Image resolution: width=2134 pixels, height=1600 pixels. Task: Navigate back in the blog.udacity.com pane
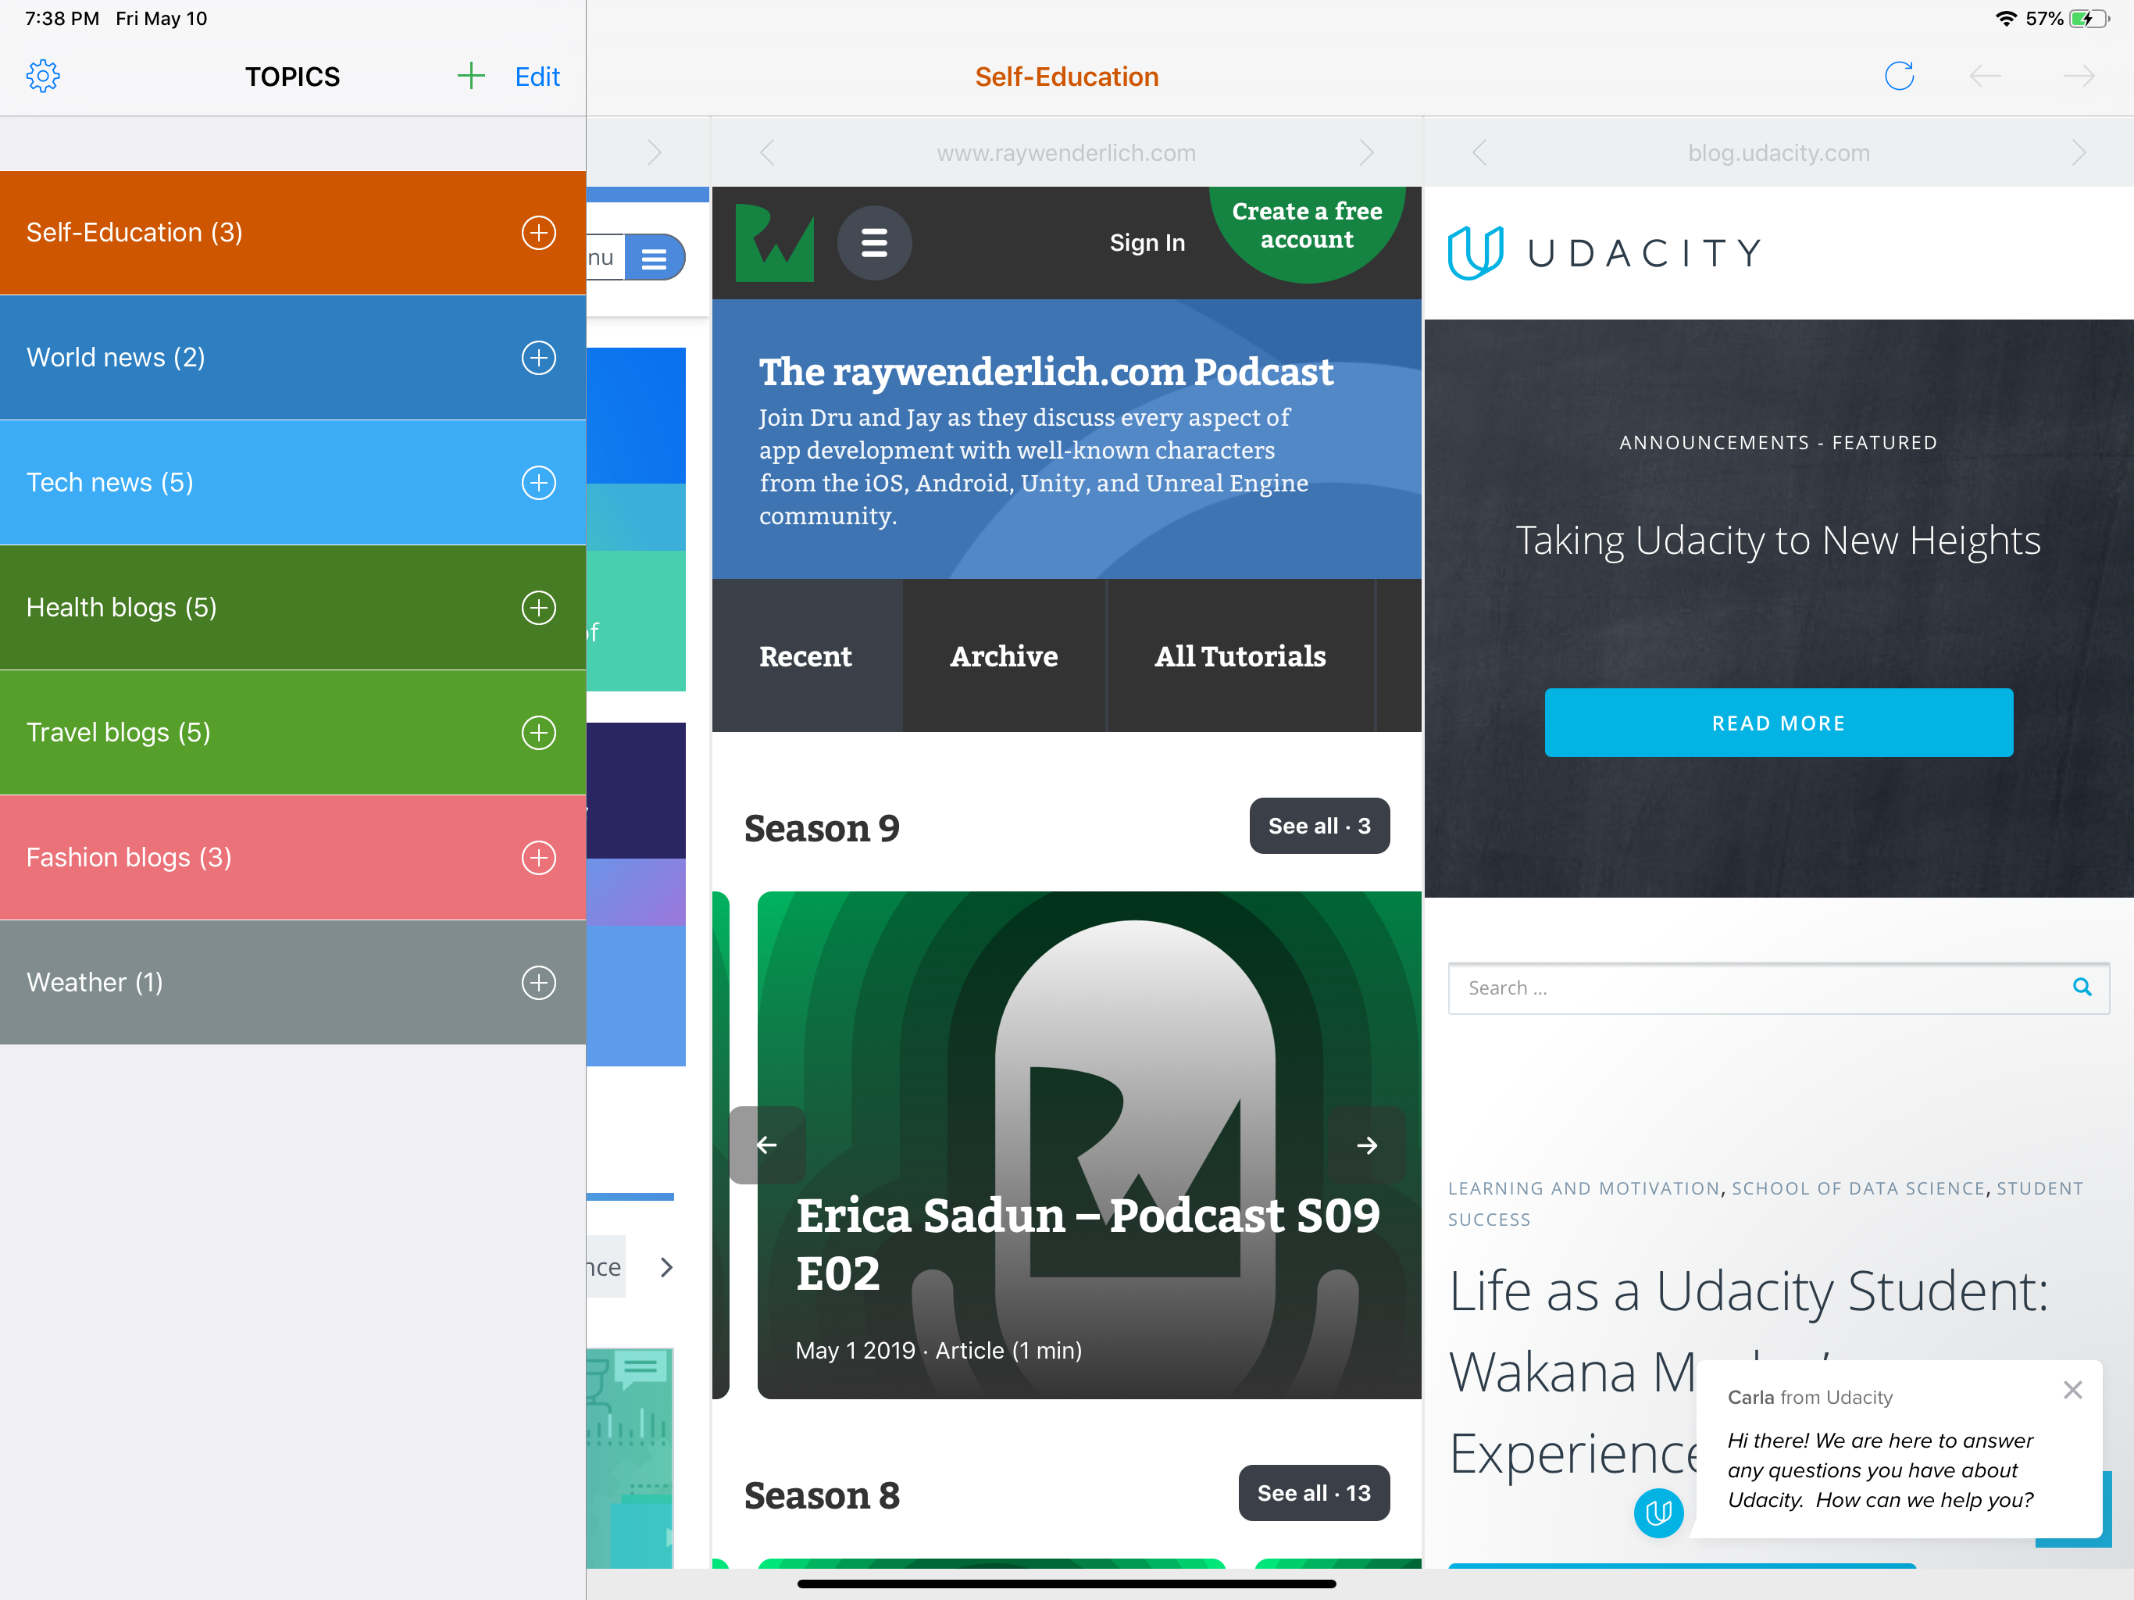pyautogui.click(x=1480, y=152)
